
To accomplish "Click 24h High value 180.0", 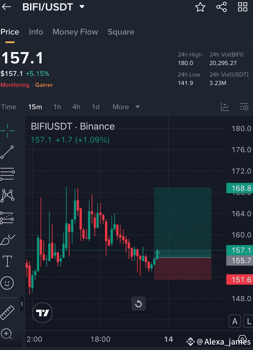I will coord(185,63).
